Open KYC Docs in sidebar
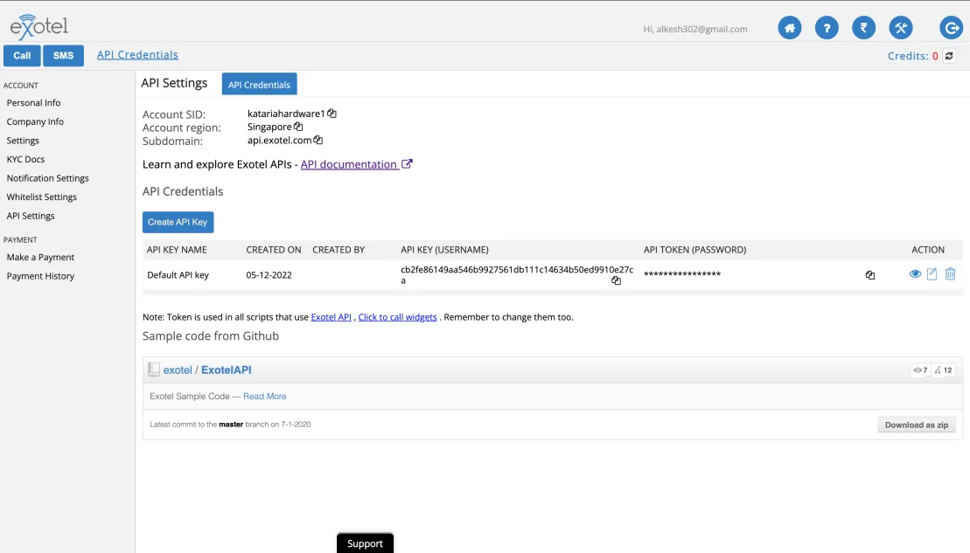The width and height of the screenshot is (970, 553). (25, 159)
